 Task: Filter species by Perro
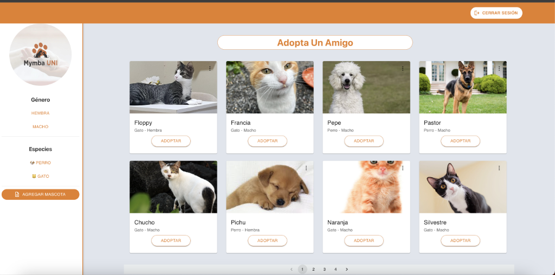[x=40, y=163]
